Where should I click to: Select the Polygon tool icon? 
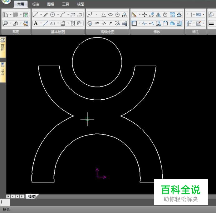click(117, 15)
